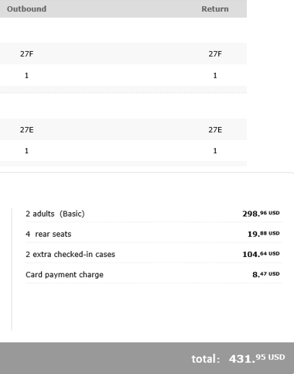
Task: Click return bag count under seat 27E
Action: (x=215, y=151)
